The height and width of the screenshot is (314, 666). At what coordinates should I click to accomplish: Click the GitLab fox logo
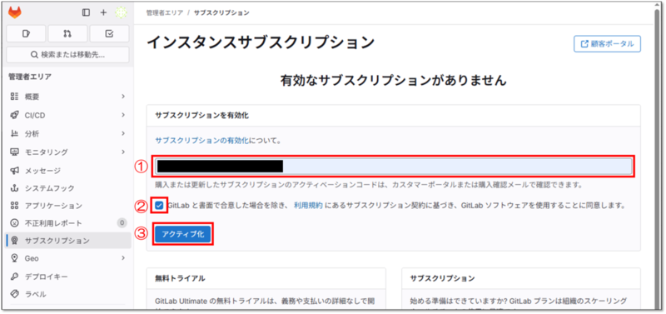click(15, 12)
